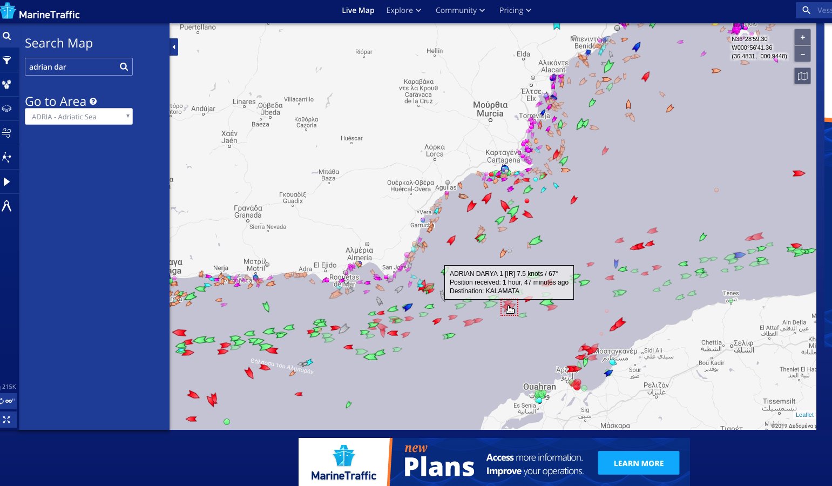Click the Search Map text field

[72, 67]
